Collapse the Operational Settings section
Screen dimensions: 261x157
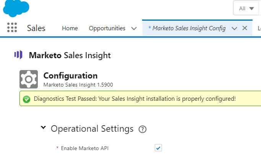coord(44,128)
